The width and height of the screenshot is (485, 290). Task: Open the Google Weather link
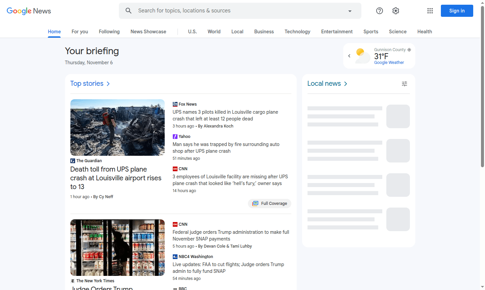click(x=389, y=62)
